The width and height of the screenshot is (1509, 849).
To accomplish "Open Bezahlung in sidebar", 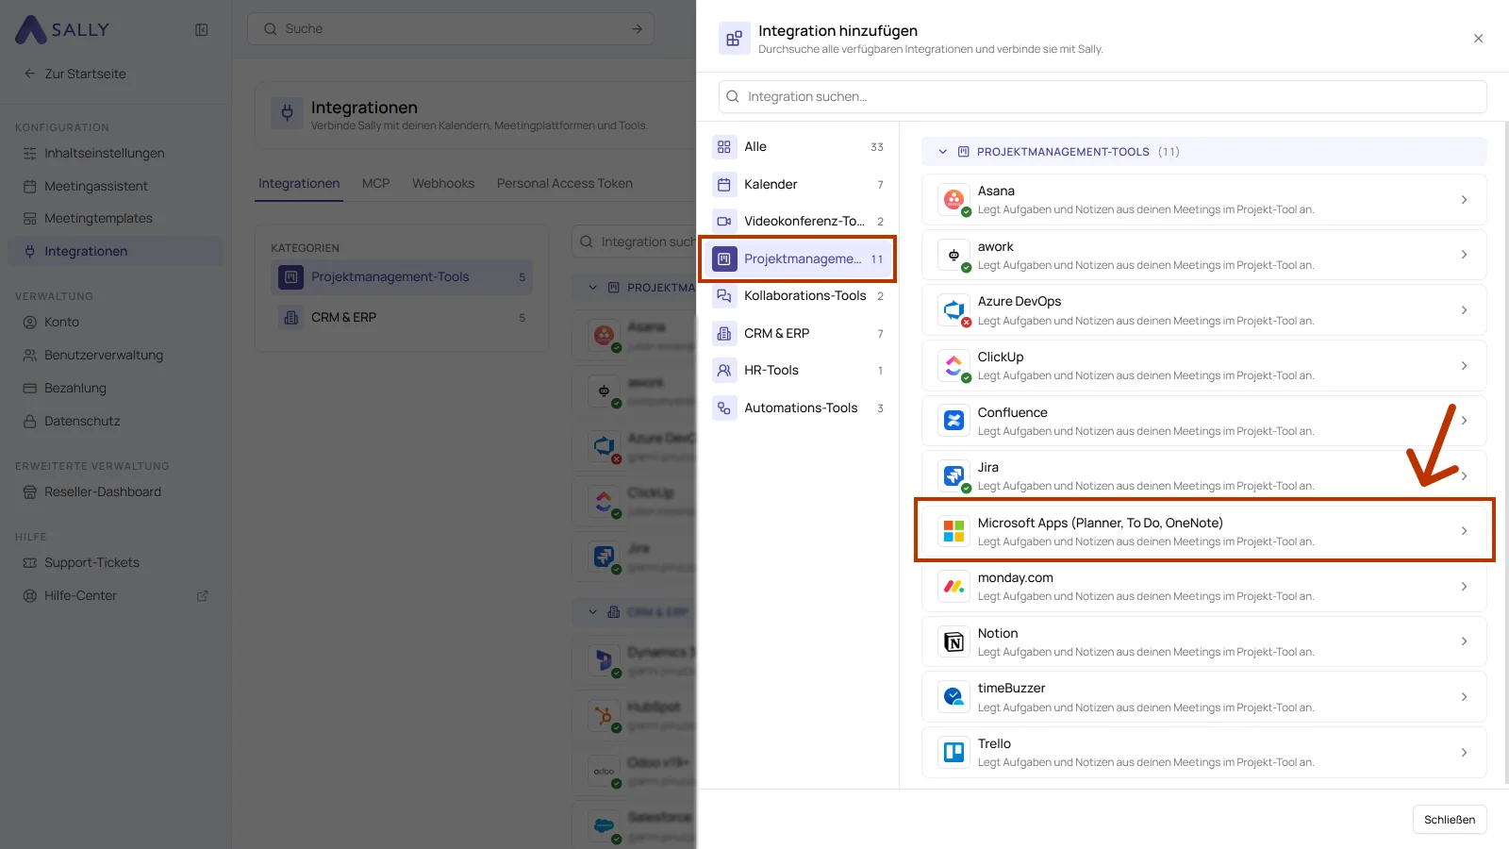I will pyautogui.click(x=115, y=388).
